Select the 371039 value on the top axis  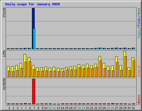pyautogui.click(x=4, y=12)
